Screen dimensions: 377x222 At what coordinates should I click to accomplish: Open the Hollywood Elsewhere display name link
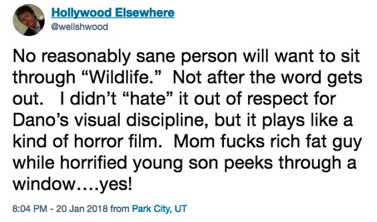[113, 12]
